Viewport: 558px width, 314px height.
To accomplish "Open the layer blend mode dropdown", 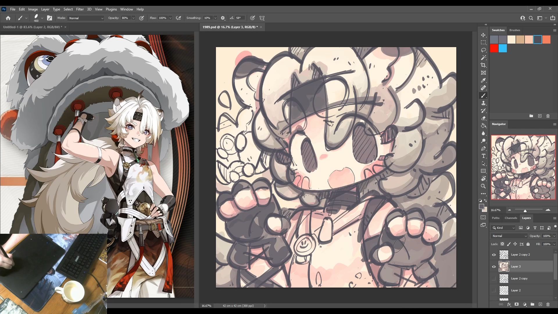I will point(509,236).
